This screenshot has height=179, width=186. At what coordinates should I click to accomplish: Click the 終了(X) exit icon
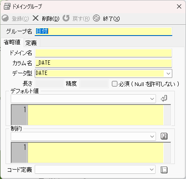pyautogui.click(x=96, y=18)
